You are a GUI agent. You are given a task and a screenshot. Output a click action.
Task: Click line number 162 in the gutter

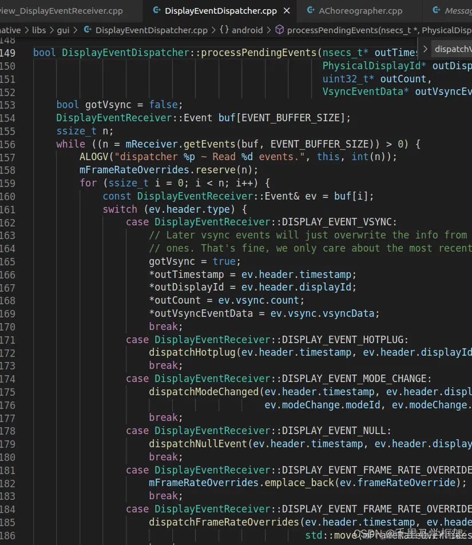[x=7, y=222]
